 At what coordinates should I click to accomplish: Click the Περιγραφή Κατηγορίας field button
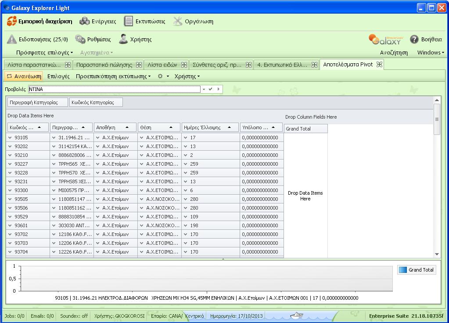(x=37, y=102)
